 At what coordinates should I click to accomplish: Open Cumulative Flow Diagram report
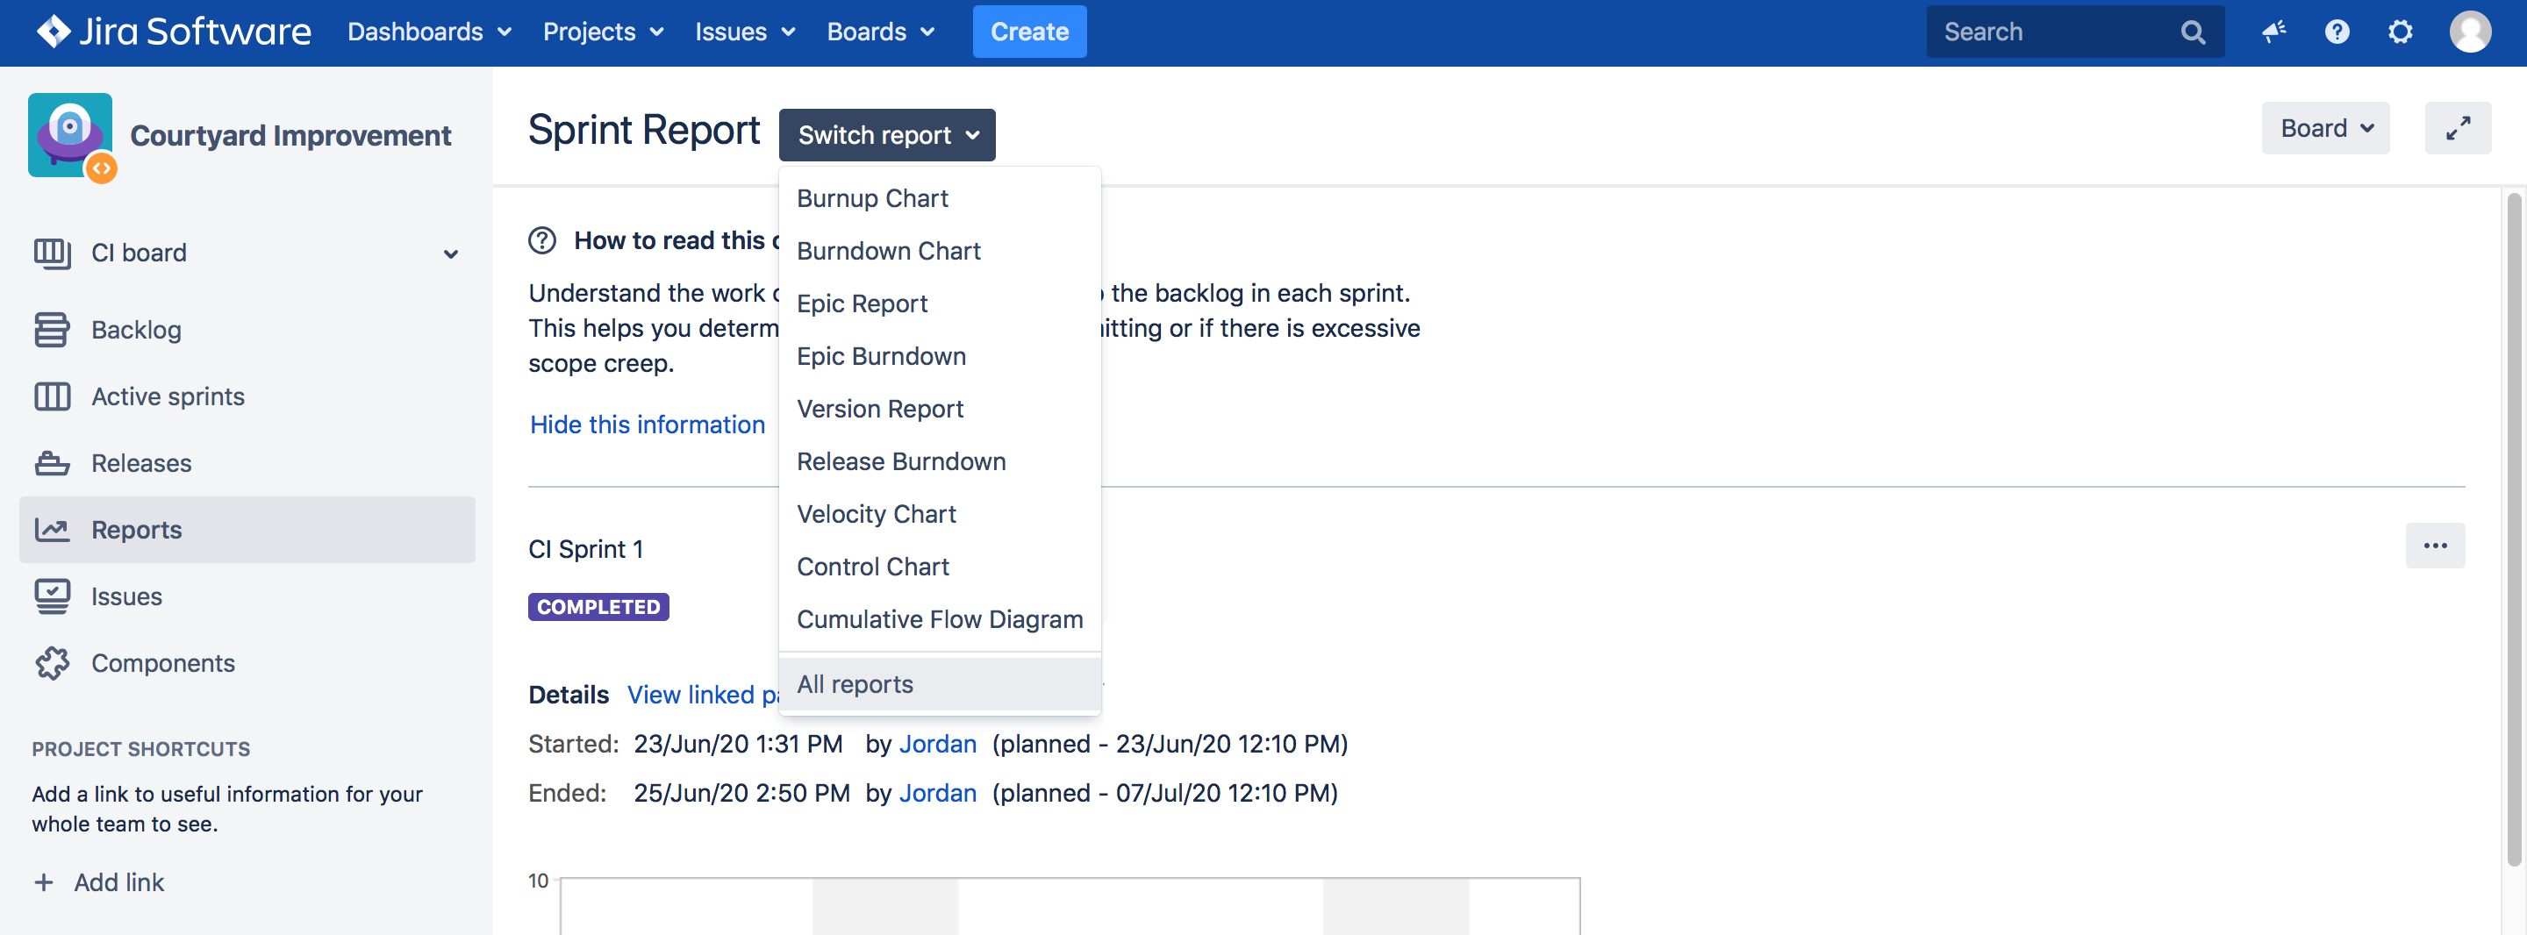tap(939, 620)
